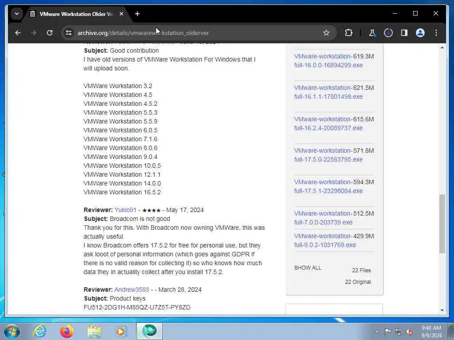View site information icon in address bar
Screen dimensions: 454x340
coord(69,33)
